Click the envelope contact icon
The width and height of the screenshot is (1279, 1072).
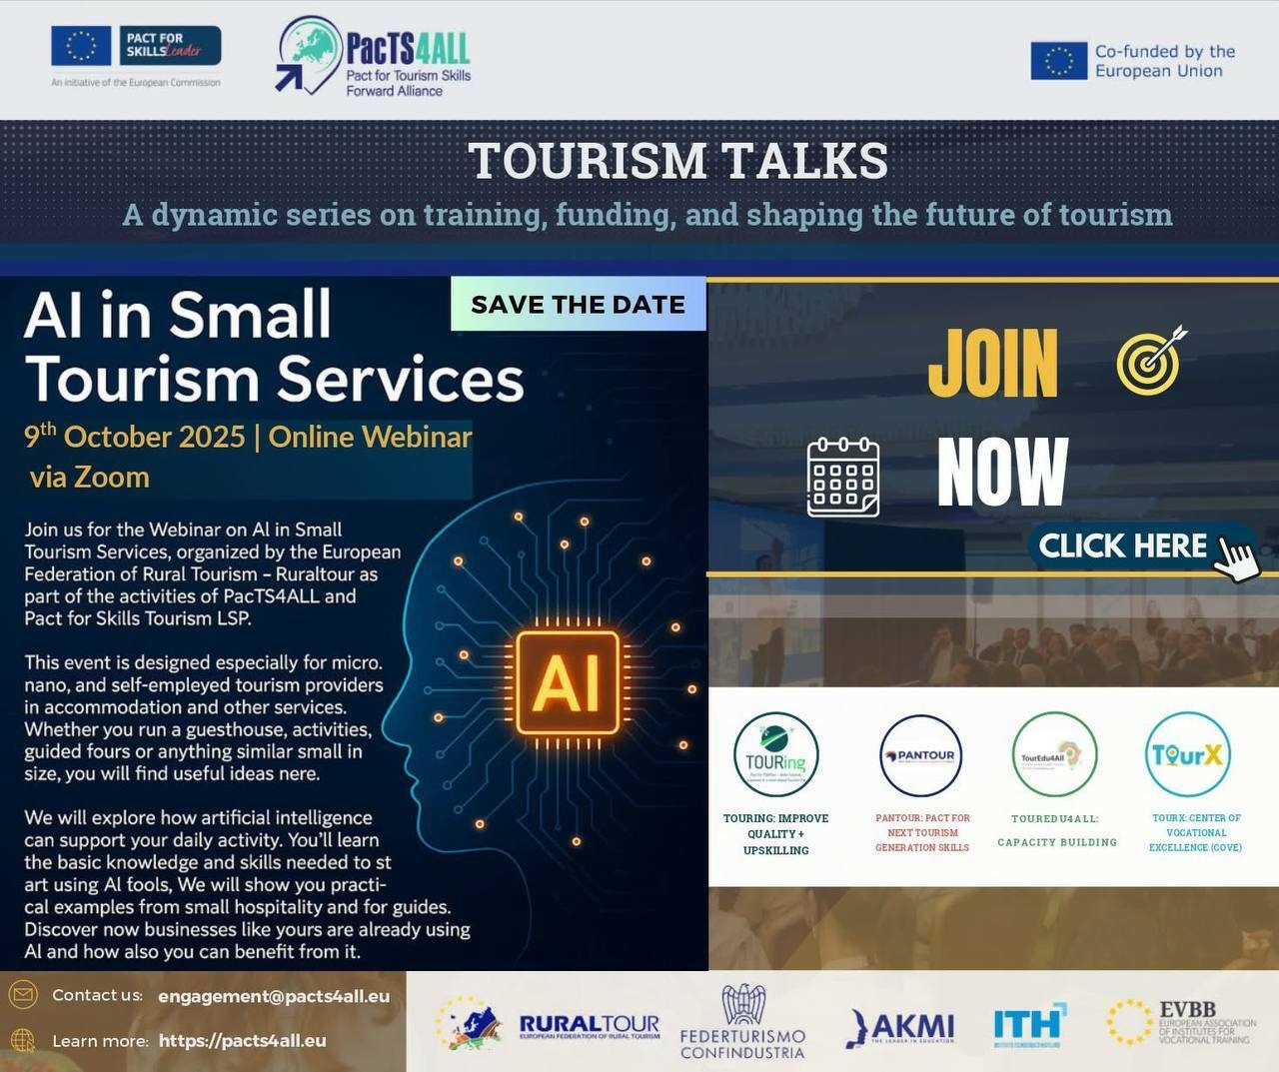[23, 995]
